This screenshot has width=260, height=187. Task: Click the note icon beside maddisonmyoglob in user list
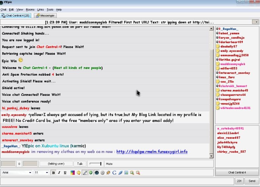218,64
